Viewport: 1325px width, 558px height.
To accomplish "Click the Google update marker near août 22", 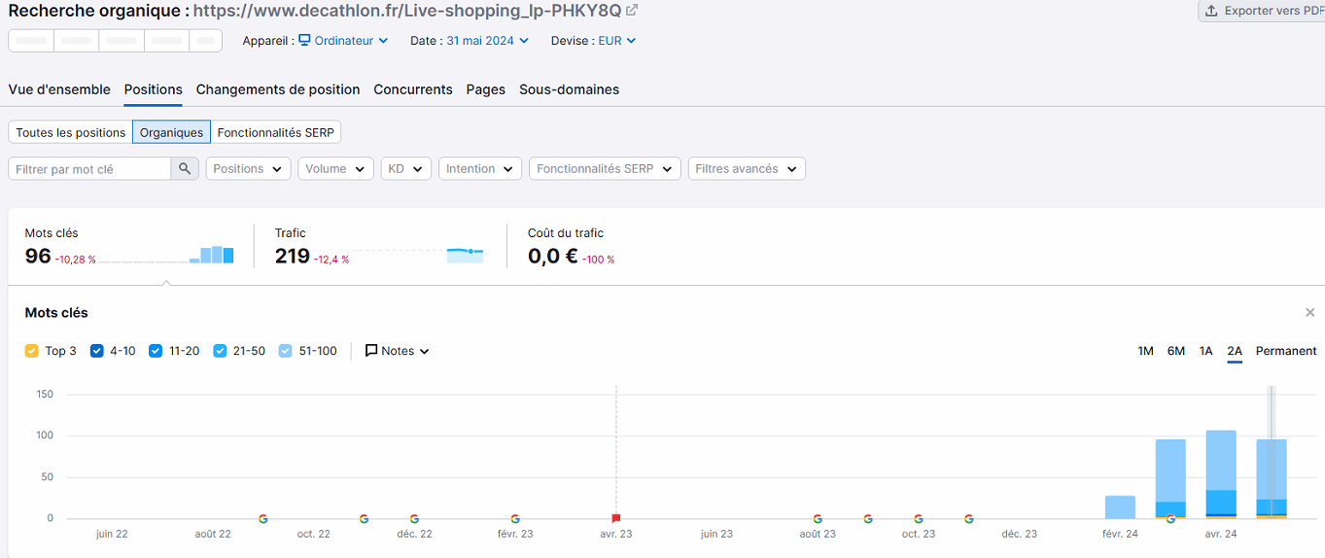I will click(262, 518).
